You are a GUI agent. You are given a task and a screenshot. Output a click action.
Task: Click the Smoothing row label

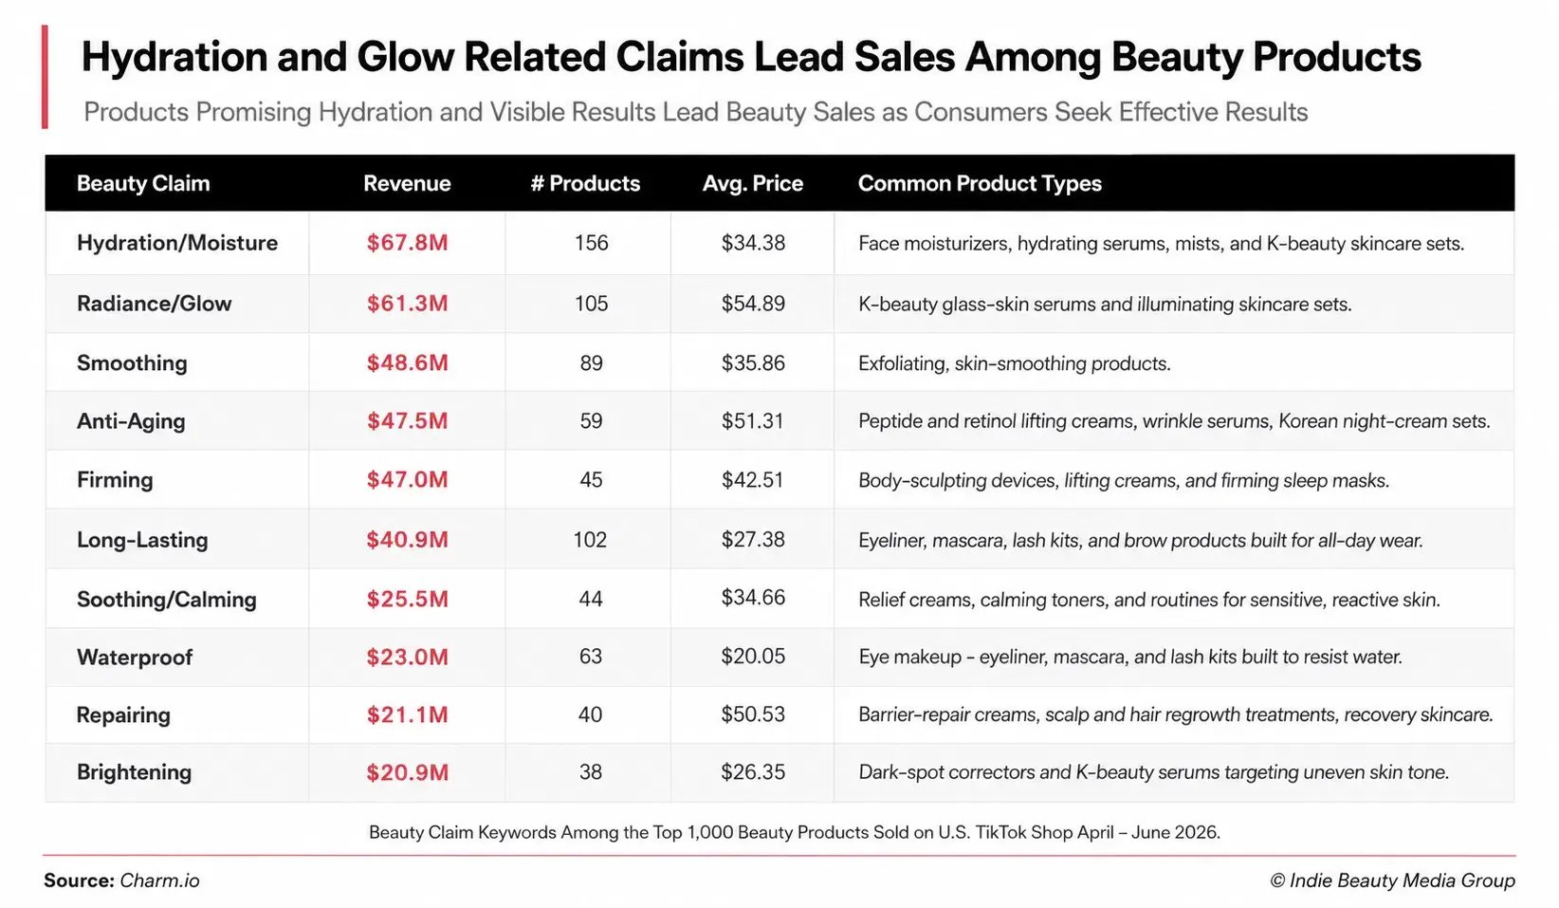point(132,362)
